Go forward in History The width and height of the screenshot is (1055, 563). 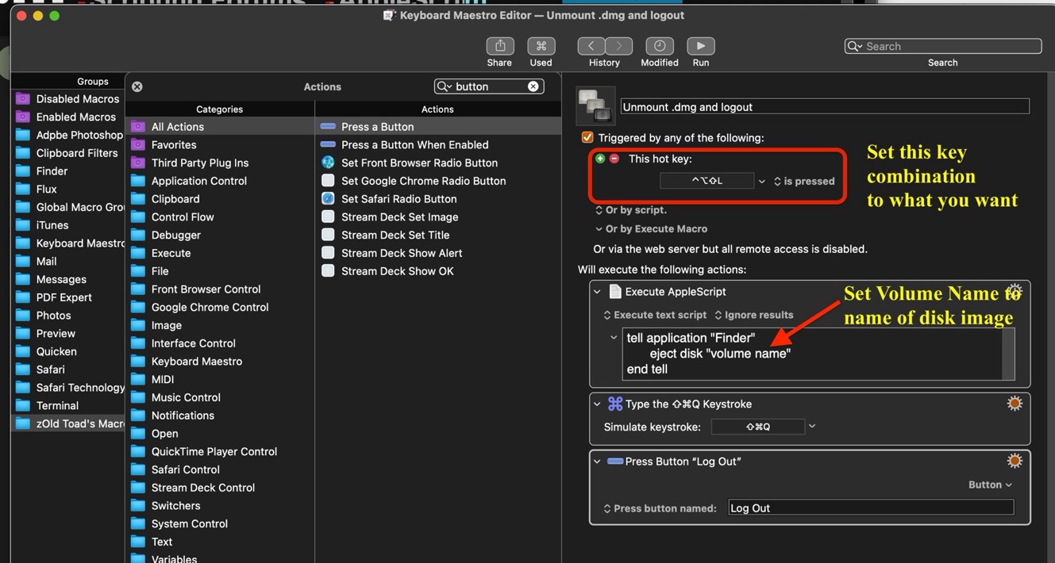click(x=619, y=46)
